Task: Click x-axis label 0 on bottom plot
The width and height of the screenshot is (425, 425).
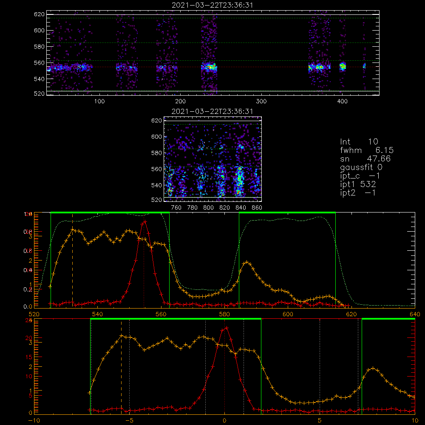Action: (x=224, y=421)
